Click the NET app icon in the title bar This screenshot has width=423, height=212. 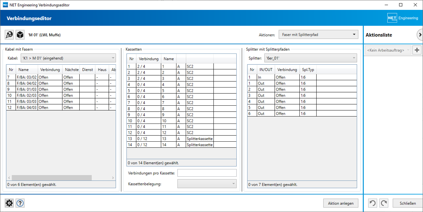[5, 5]
